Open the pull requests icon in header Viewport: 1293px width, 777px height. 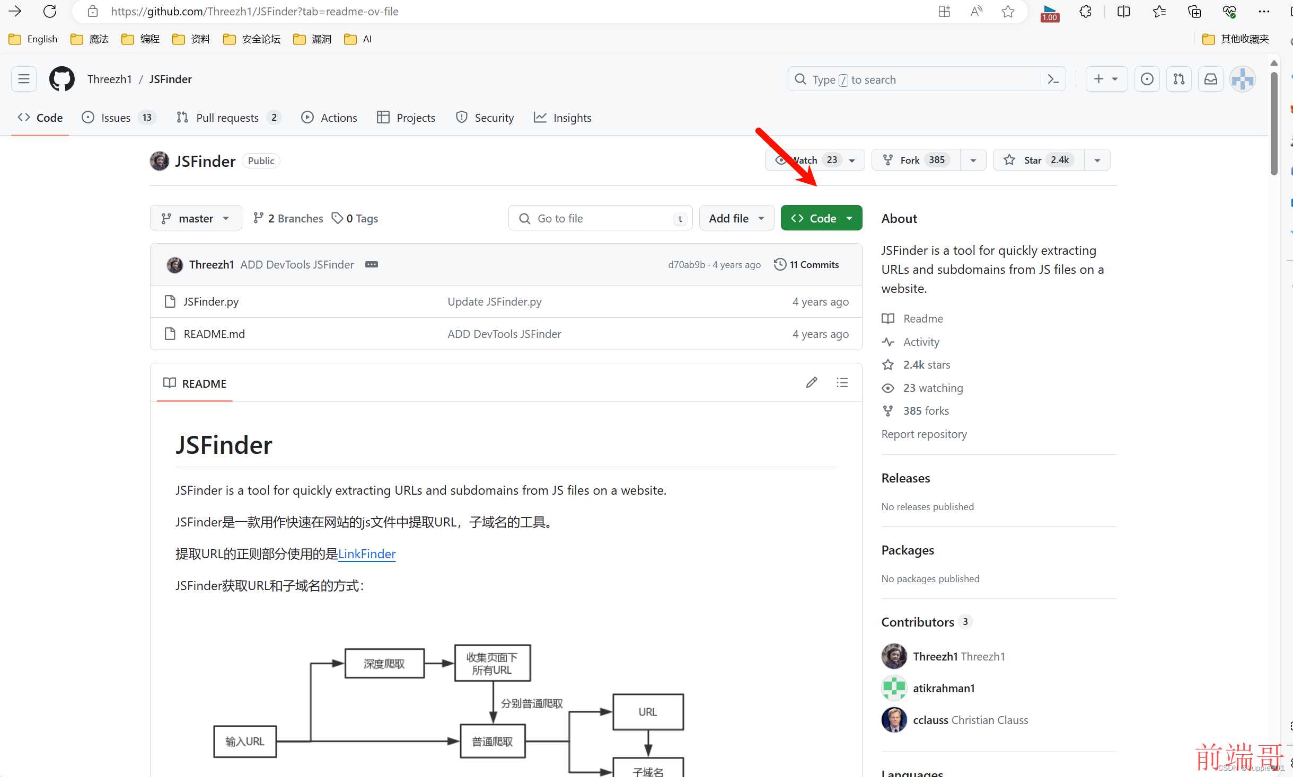click(1179, 79)
